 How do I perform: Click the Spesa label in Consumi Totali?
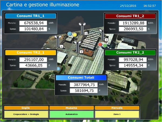point(63,91)
